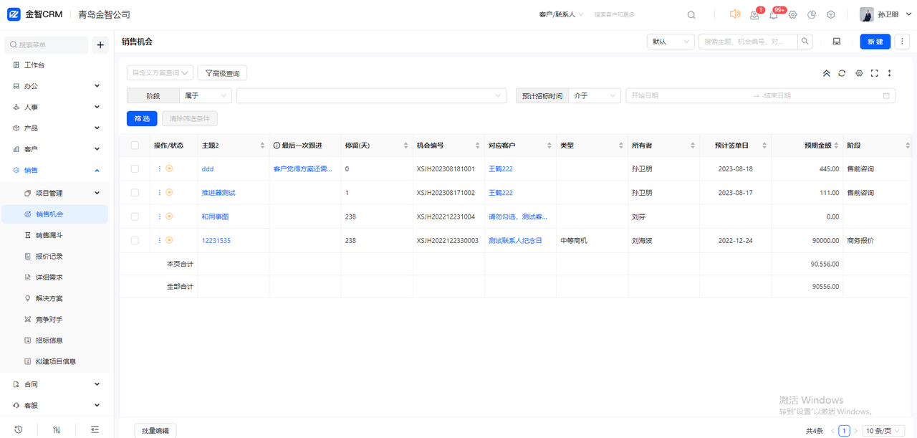Open row actions menu for 和同事图
Screen dimensions: 917x438
point(159,216)
